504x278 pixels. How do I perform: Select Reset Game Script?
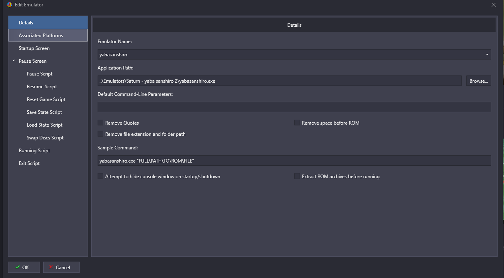[x=48, y=99]
